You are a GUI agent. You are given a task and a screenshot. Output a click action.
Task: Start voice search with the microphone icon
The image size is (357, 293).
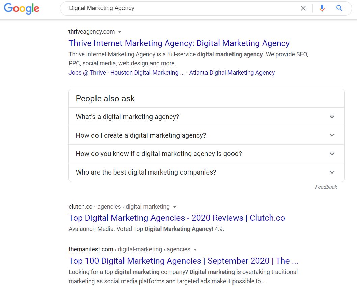click(322, 8)
